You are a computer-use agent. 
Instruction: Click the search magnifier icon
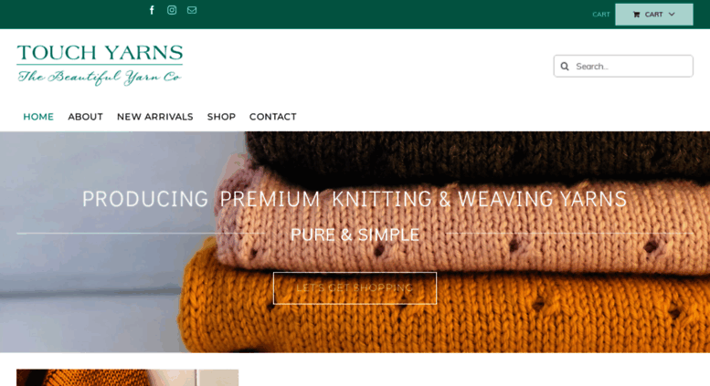pos(565,67)
